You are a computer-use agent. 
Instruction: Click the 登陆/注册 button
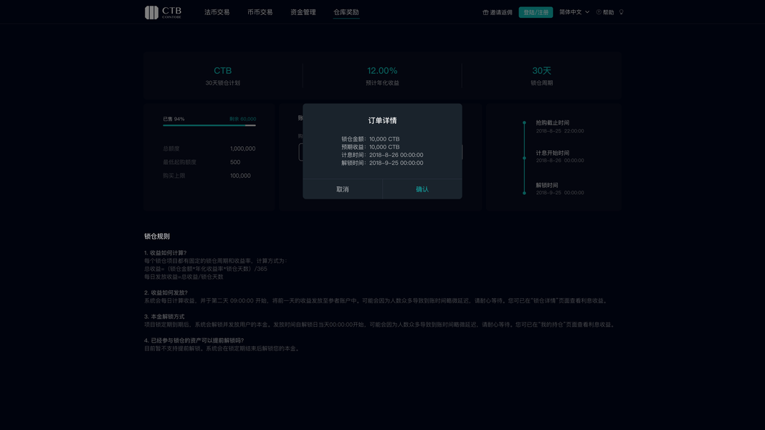tap(536, 12)
